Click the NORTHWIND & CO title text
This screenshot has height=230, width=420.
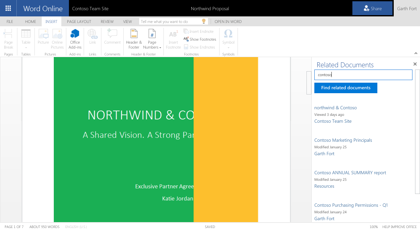140,115
